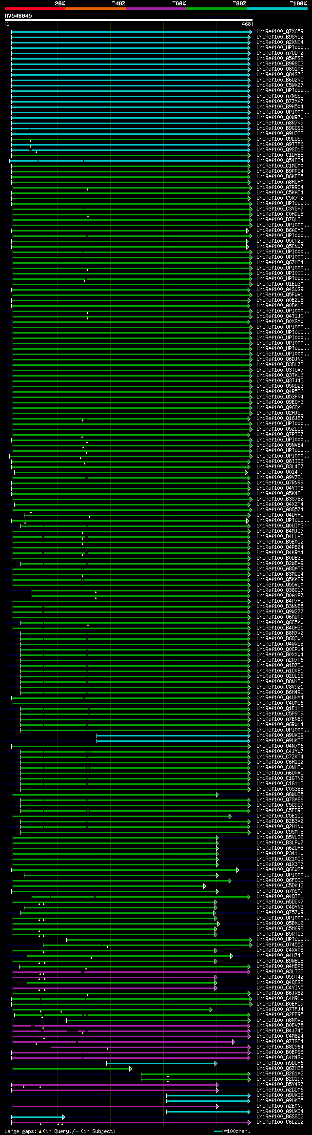Select label UniRef100_A7NSS5
Viewport: 312px width, 1135px height.
[x=280, y=96]
